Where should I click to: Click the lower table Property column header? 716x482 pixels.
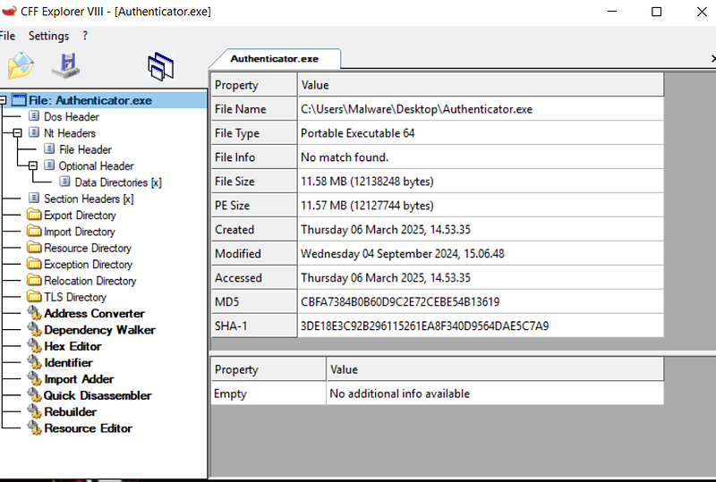pyautogui.click(x=268, y=369)
